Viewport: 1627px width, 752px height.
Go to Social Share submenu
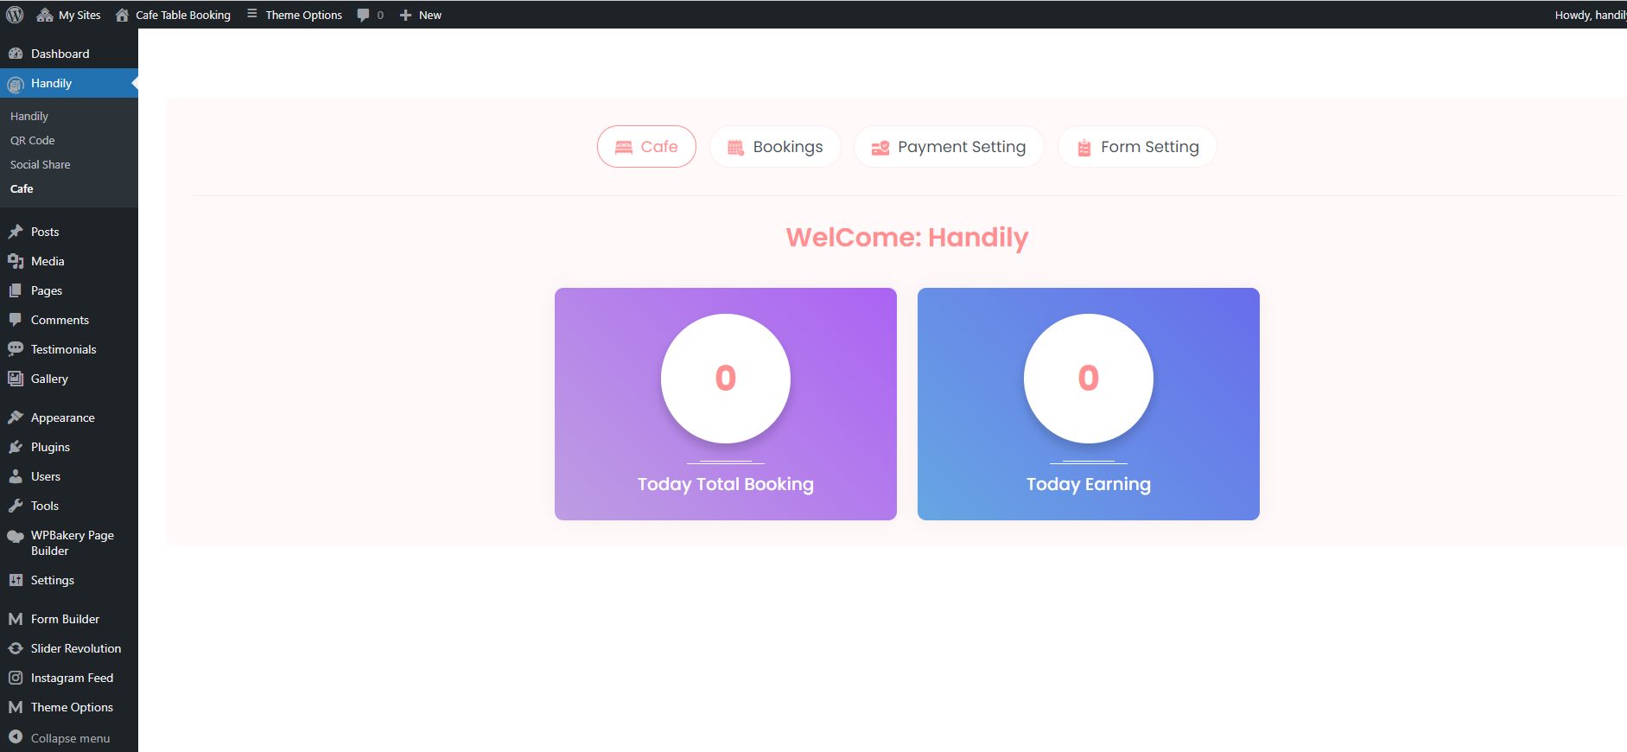coord(41,164)
